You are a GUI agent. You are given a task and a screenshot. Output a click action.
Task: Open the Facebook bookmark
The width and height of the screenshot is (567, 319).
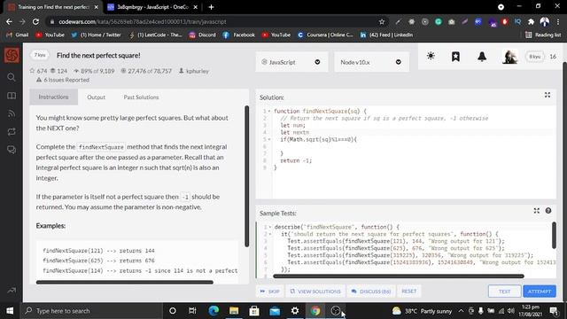click(239, 35)
